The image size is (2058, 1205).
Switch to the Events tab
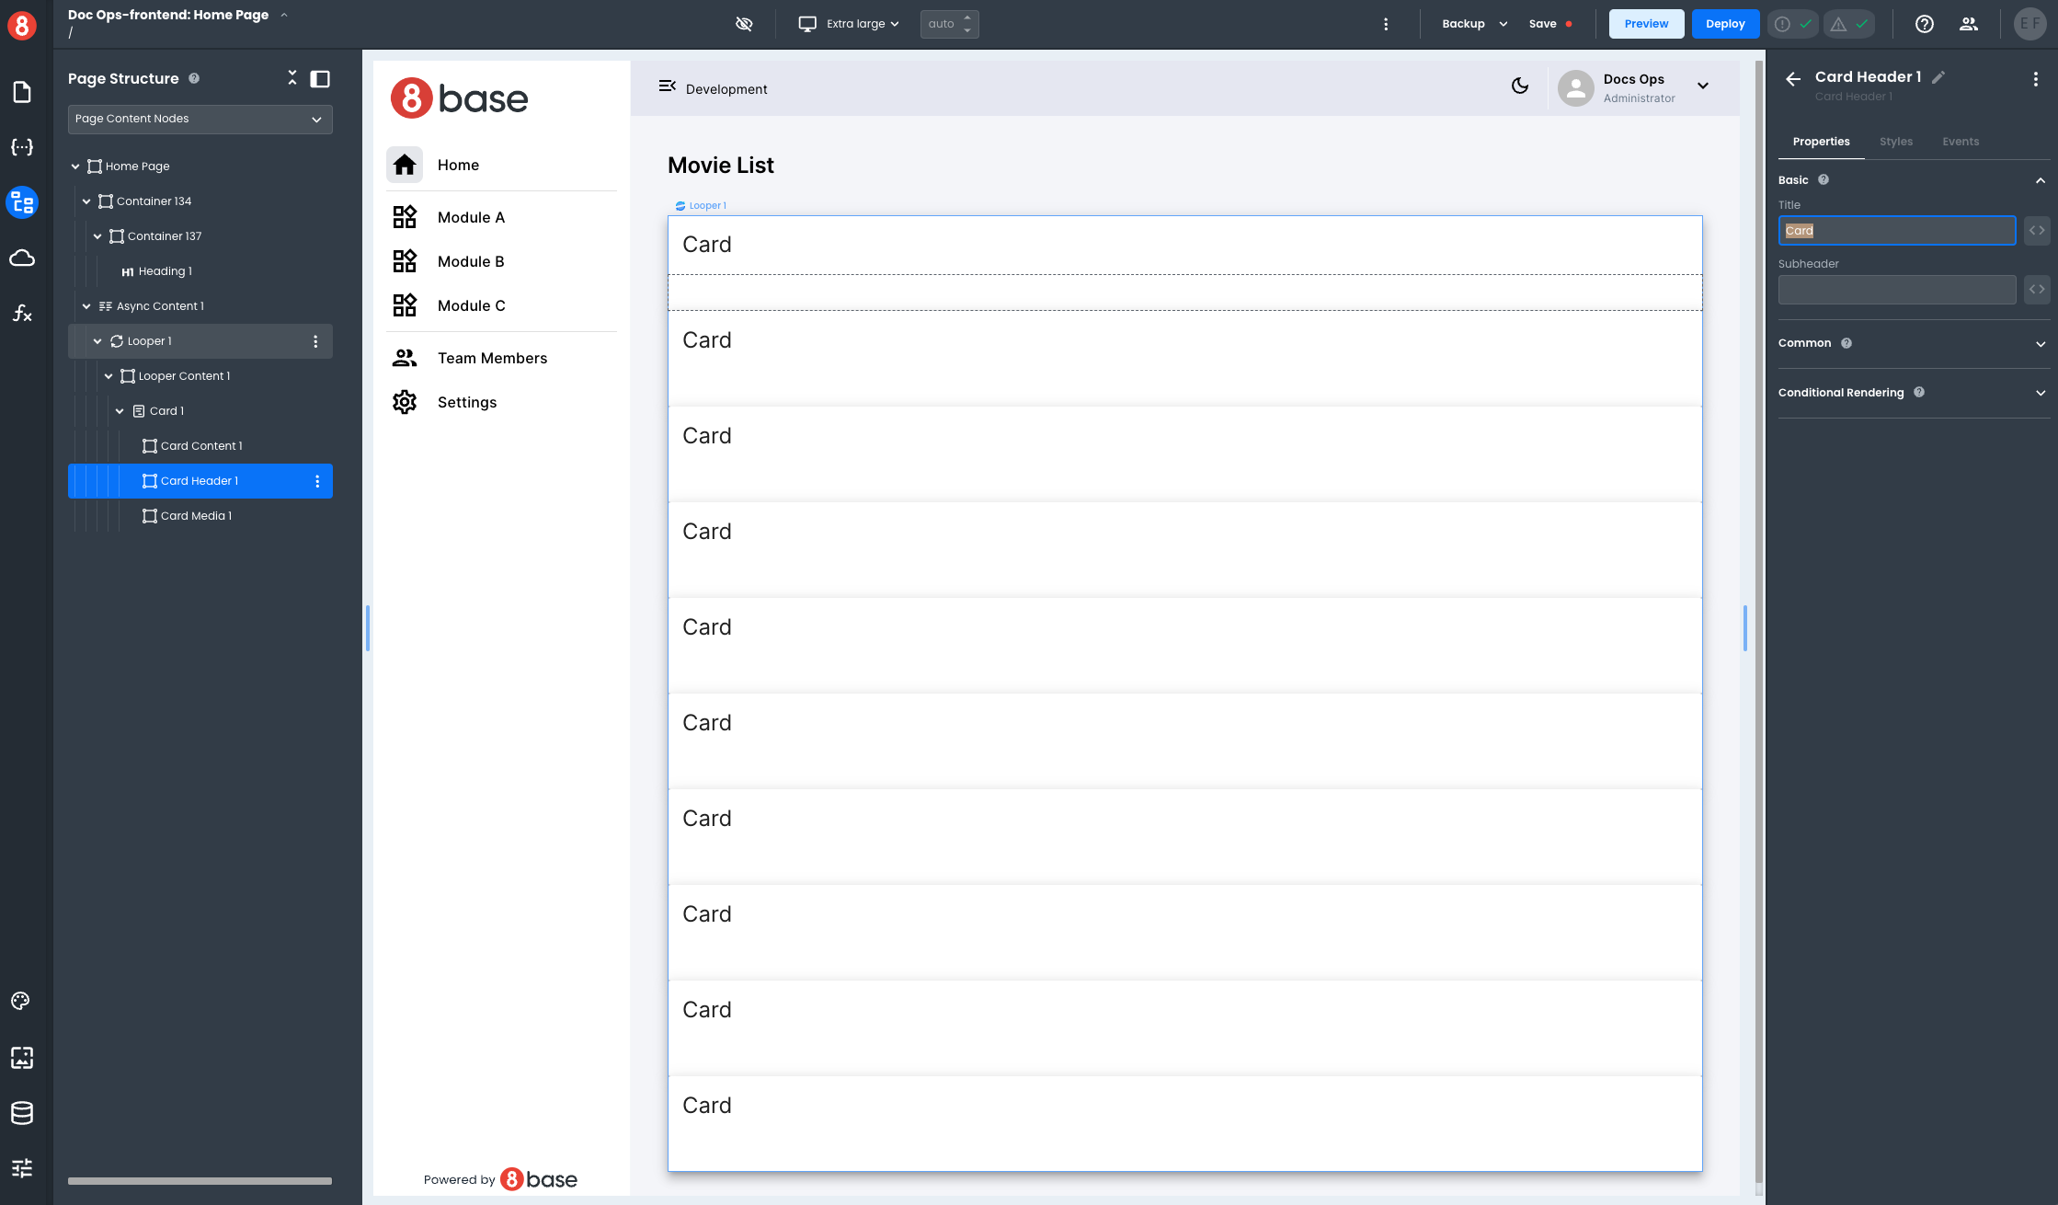coord(1960,142)
